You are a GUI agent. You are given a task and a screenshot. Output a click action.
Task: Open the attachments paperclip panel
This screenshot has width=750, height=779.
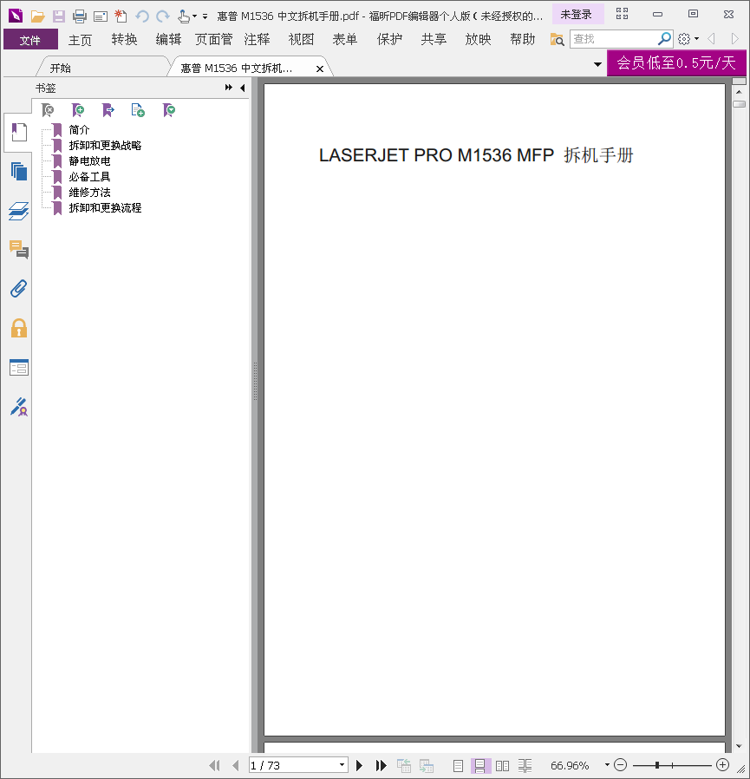coord(19,289)
